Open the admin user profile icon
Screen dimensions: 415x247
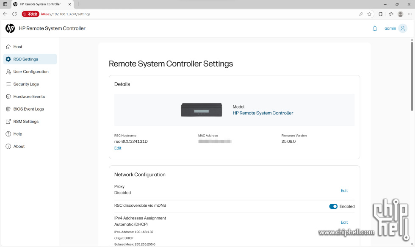(403, 28)
